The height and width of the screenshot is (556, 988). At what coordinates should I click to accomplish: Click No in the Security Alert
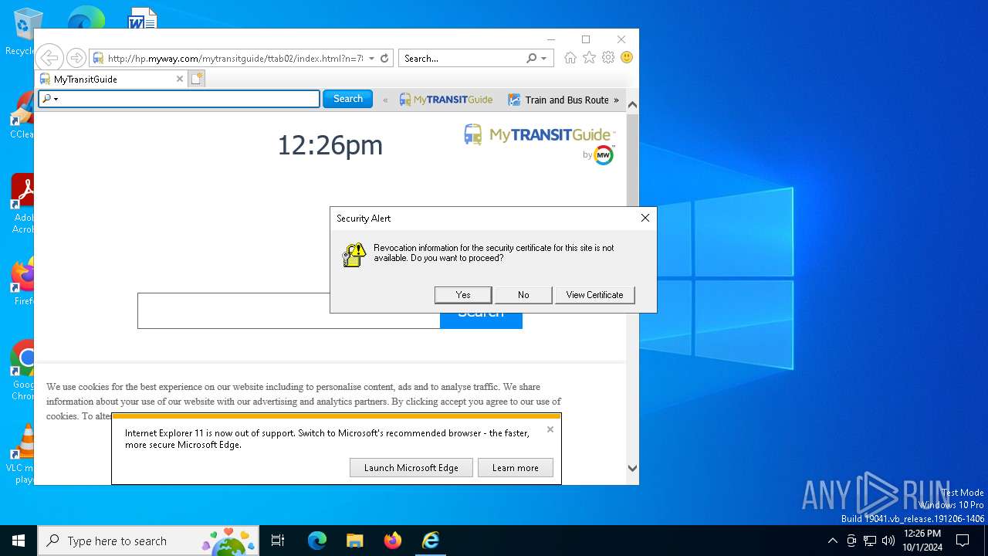point(523,295)
